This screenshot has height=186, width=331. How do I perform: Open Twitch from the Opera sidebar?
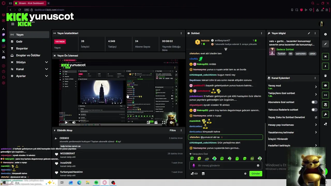[x=3, y=35]
